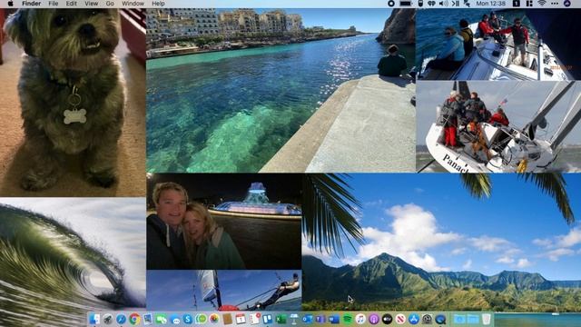Open Time Machine in the Dock

point(427,319)
